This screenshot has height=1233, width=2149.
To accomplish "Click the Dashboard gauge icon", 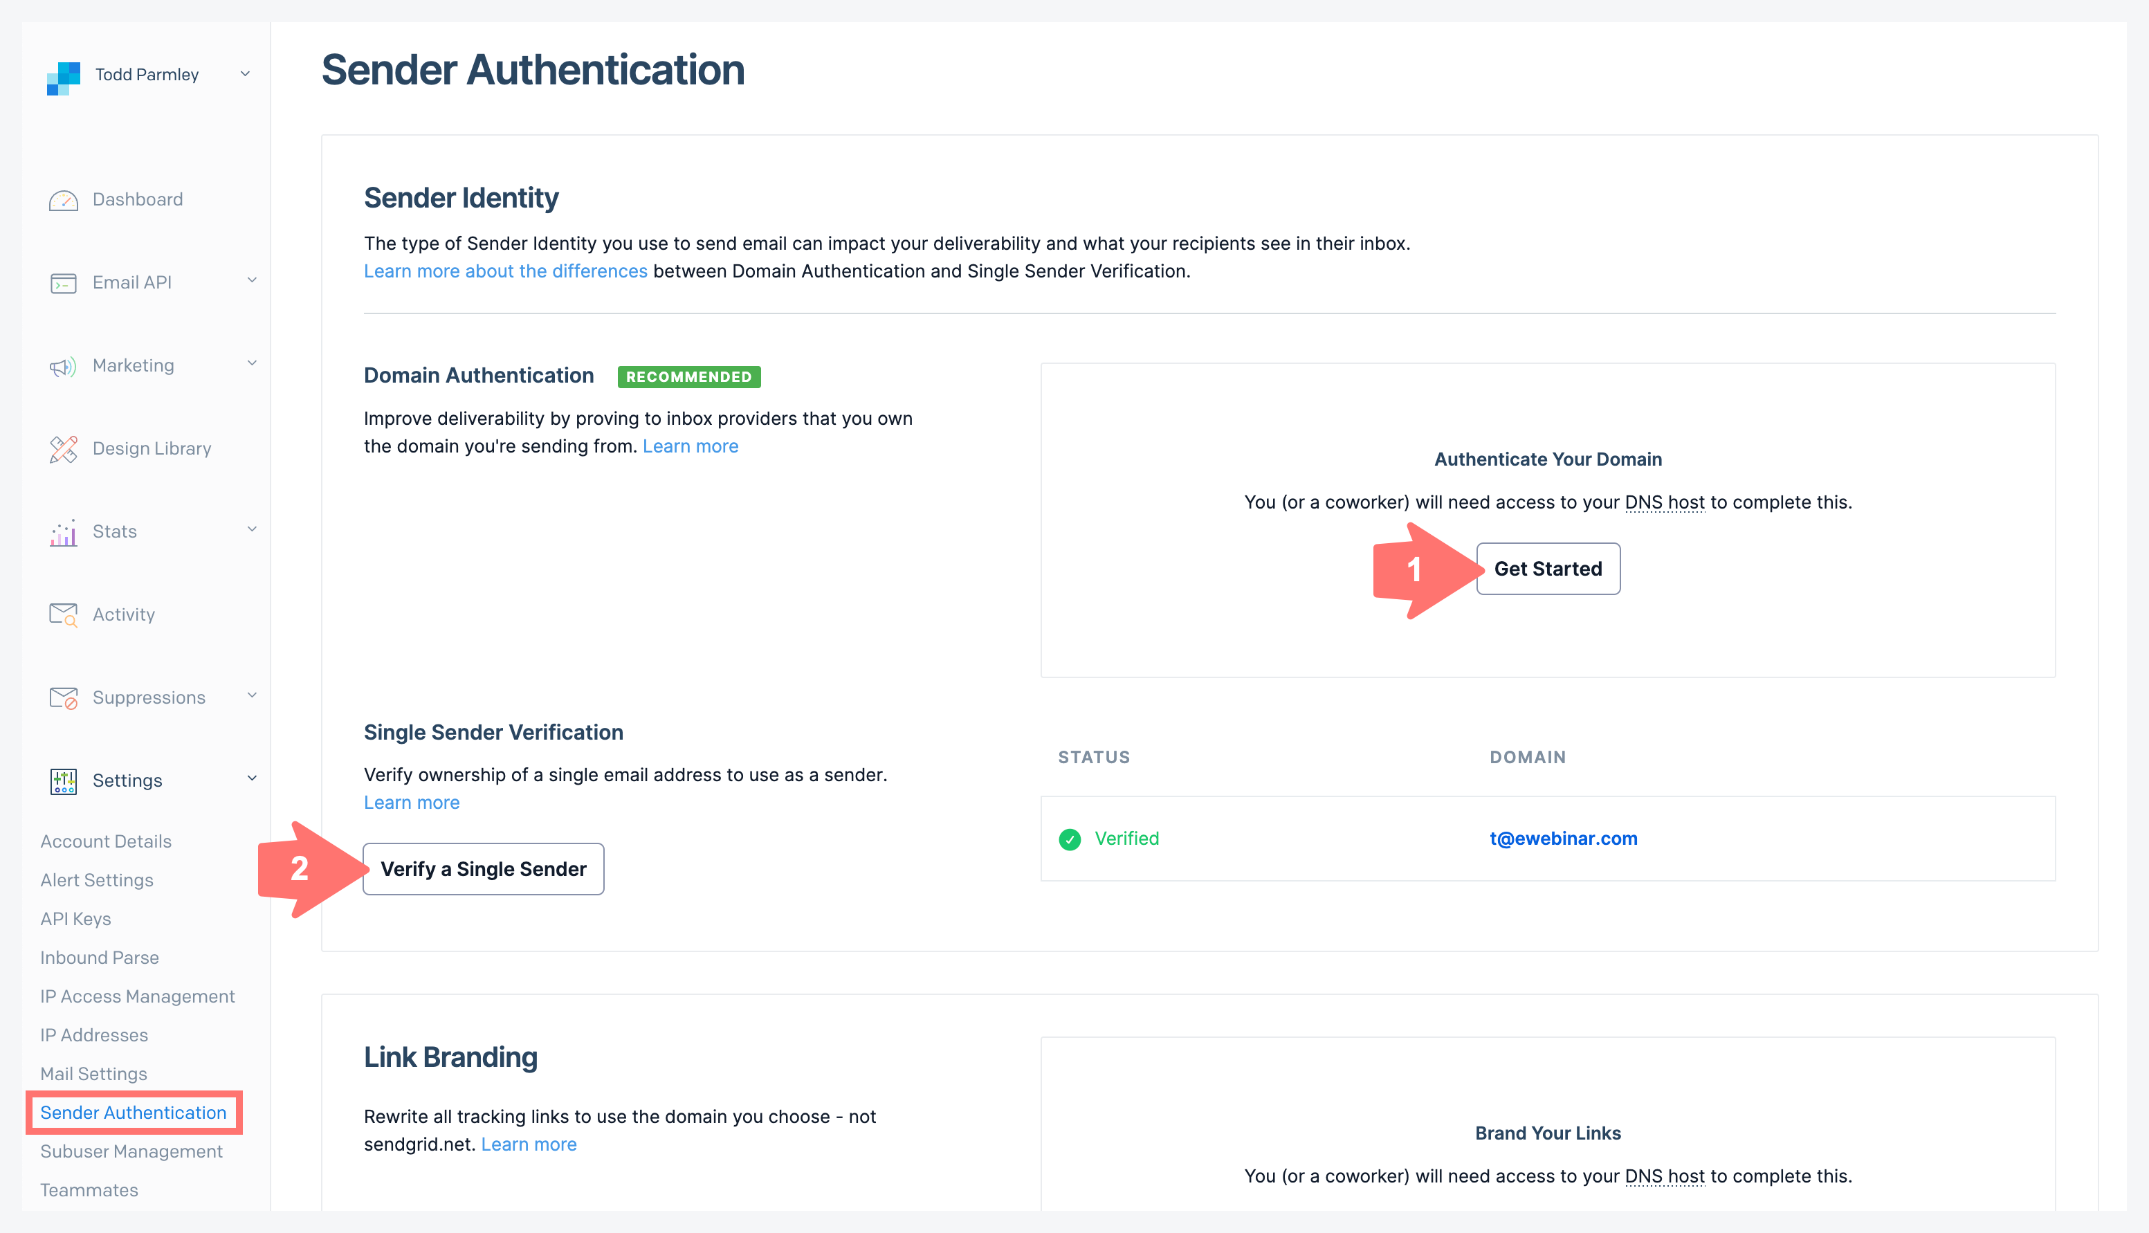I will click(x=64, y=201).
